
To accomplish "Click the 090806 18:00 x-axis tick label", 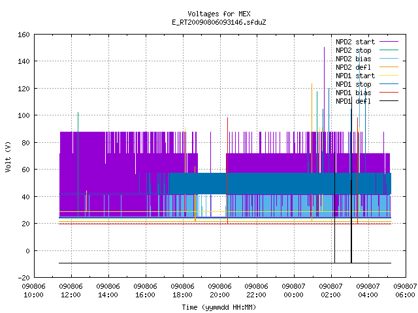I will pos(183,291).
